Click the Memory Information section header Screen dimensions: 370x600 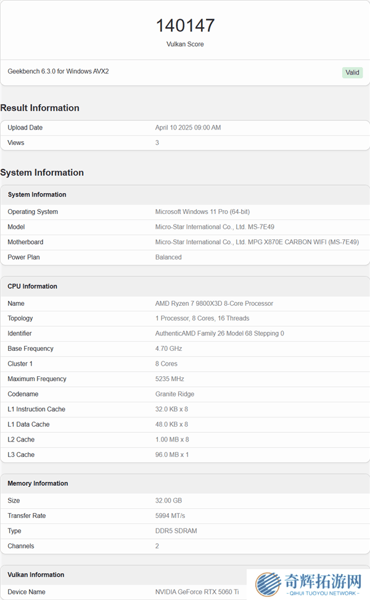click(x=38, y=483)
